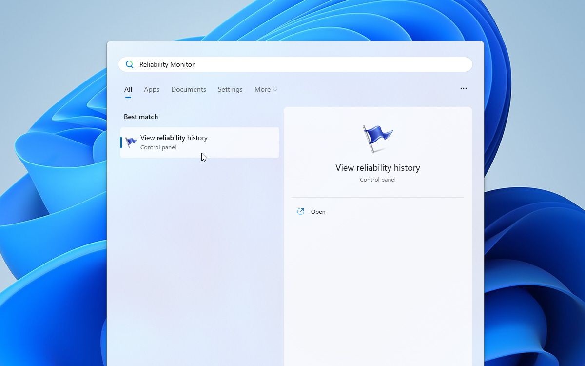Click the search magnifier icon
This screenshot has width=585, height=366.
coord(129,64)
